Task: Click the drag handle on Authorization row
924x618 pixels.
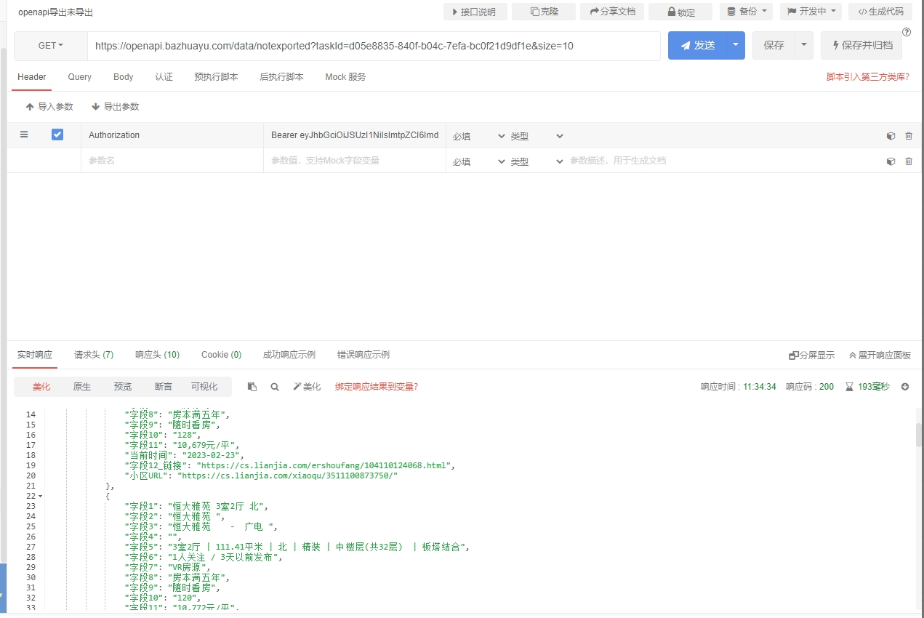Action: (24, 135)
